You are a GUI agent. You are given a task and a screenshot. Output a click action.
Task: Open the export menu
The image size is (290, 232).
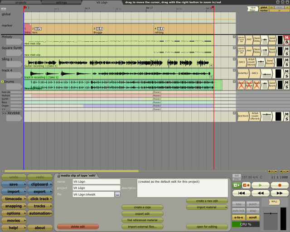pos(40,192)
